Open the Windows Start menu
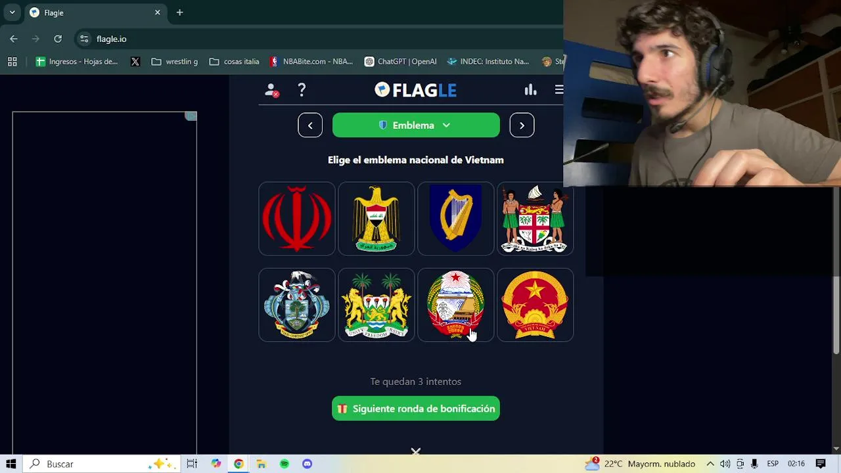 click(11, 464)
